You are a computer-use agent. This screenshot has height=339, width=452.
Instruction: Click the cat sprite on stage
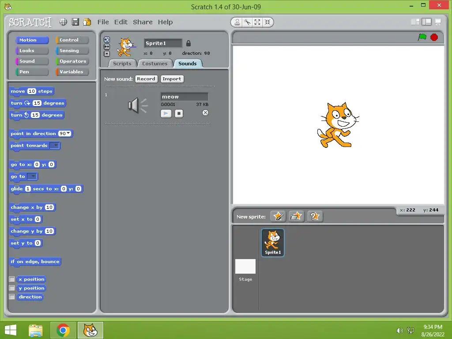point(338,125)
